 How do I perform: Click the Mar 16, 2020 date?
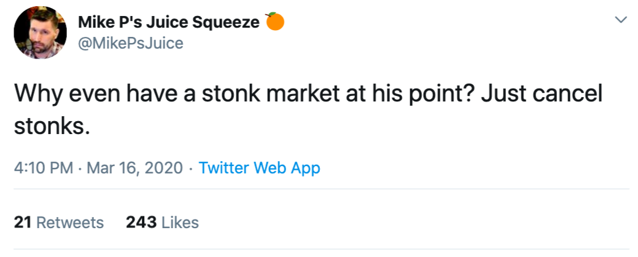[x=135, y=168]
